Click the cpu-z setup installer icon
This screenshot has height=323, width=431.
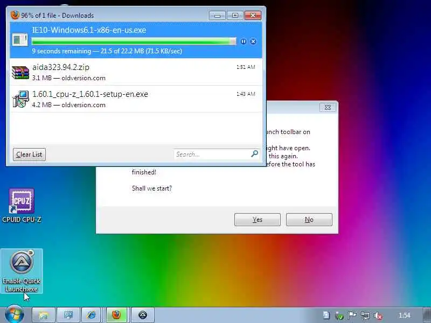(20, 99)
